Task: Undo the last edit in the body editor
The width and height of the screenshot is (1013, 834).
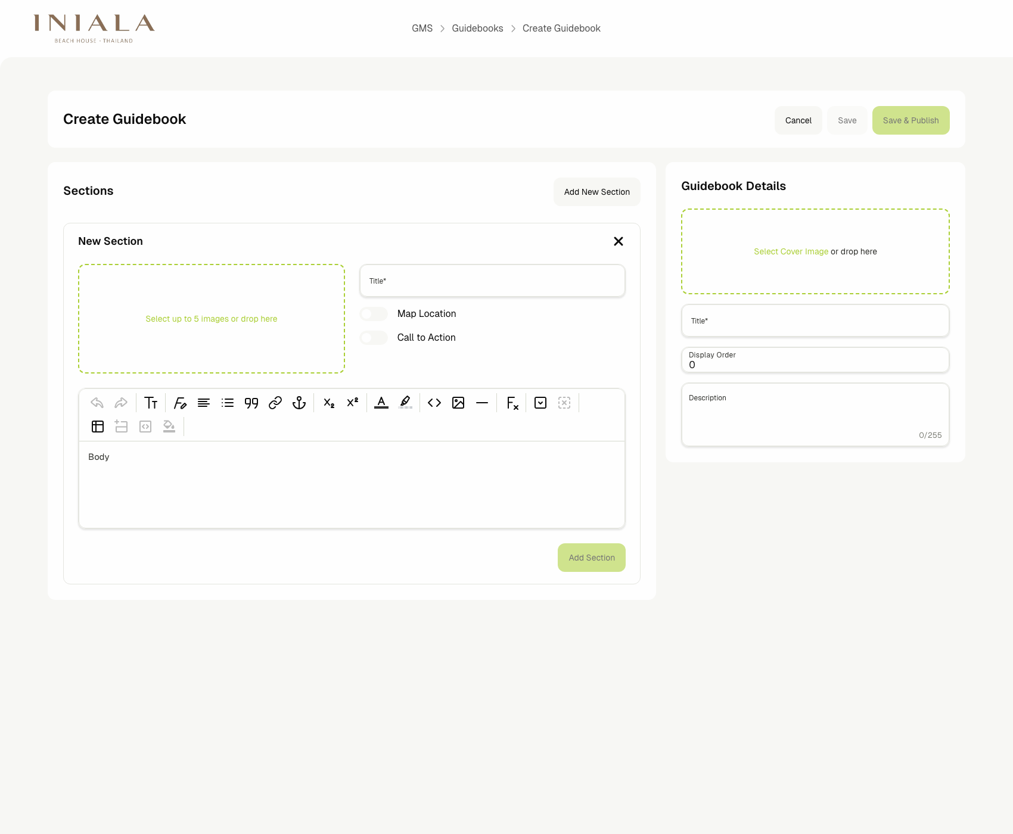Action: (x=97, y=403)
